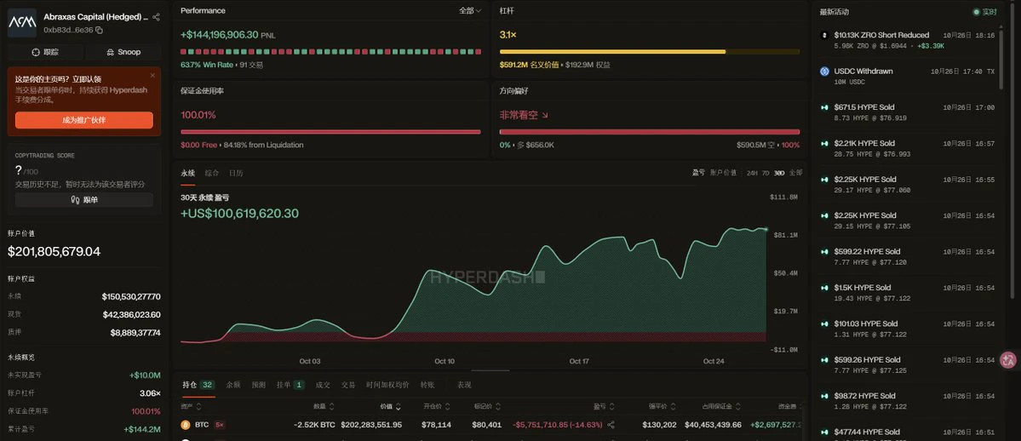This screenshot has height=441, width=1021.
Task: Open the Snoop view for this trader
Action: coord(123,51)
